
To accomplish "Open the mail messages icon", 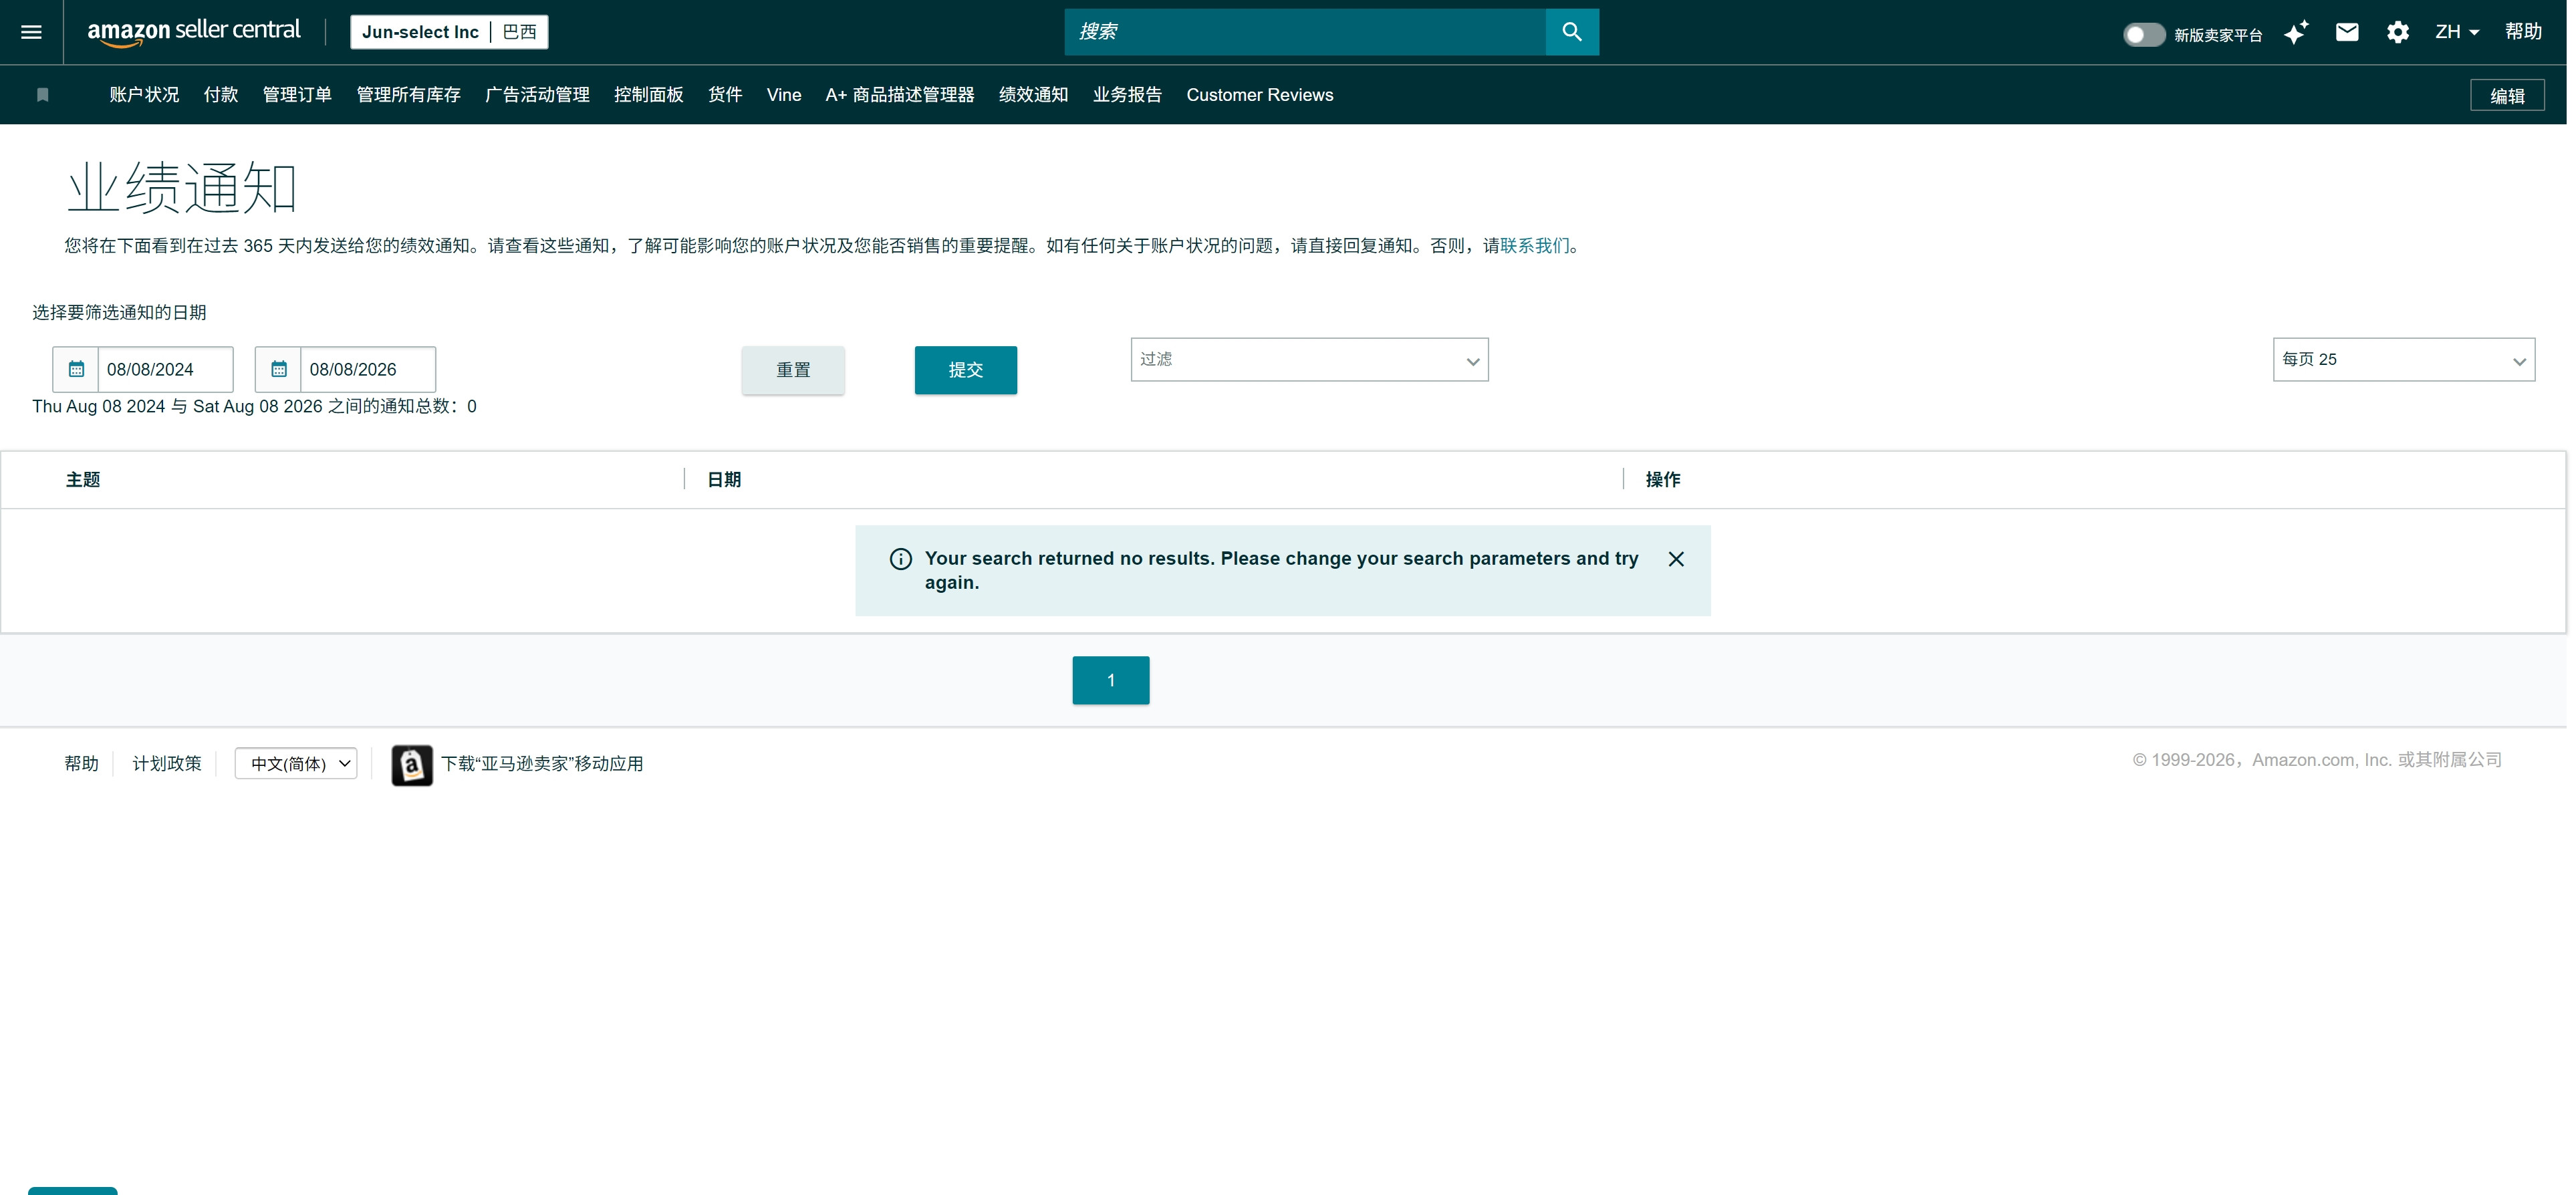I will click(x=2346, y=32).
